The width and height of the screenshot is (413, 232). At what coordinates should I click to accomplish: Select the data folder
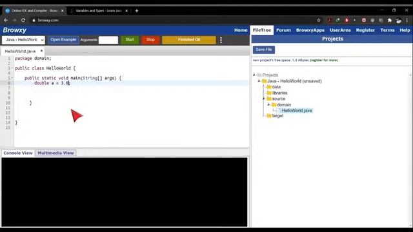(276, 87)
